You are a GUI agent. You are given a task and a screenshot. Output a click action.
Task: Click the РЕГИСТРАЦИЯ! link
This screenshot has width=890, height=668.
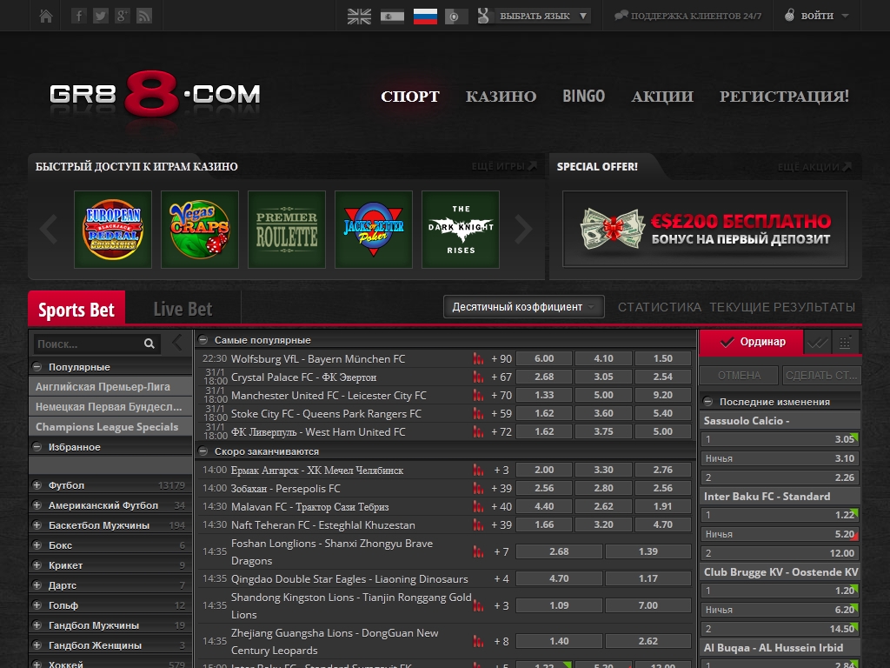coord(784,97)
